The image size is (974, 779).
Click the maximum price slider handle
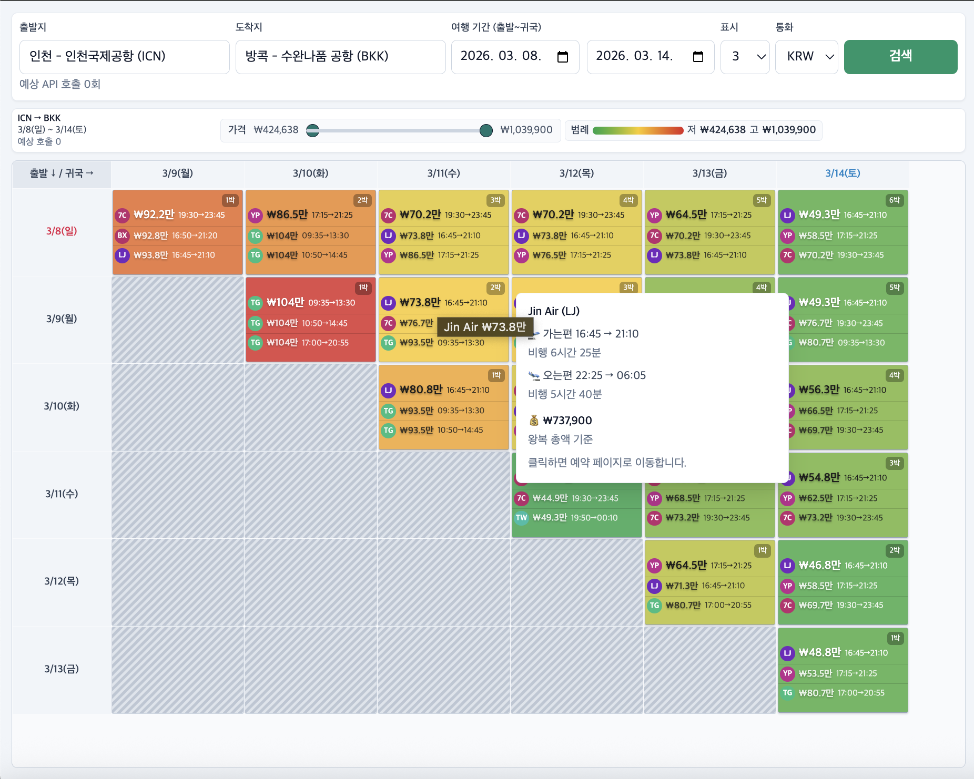[486, 130]
